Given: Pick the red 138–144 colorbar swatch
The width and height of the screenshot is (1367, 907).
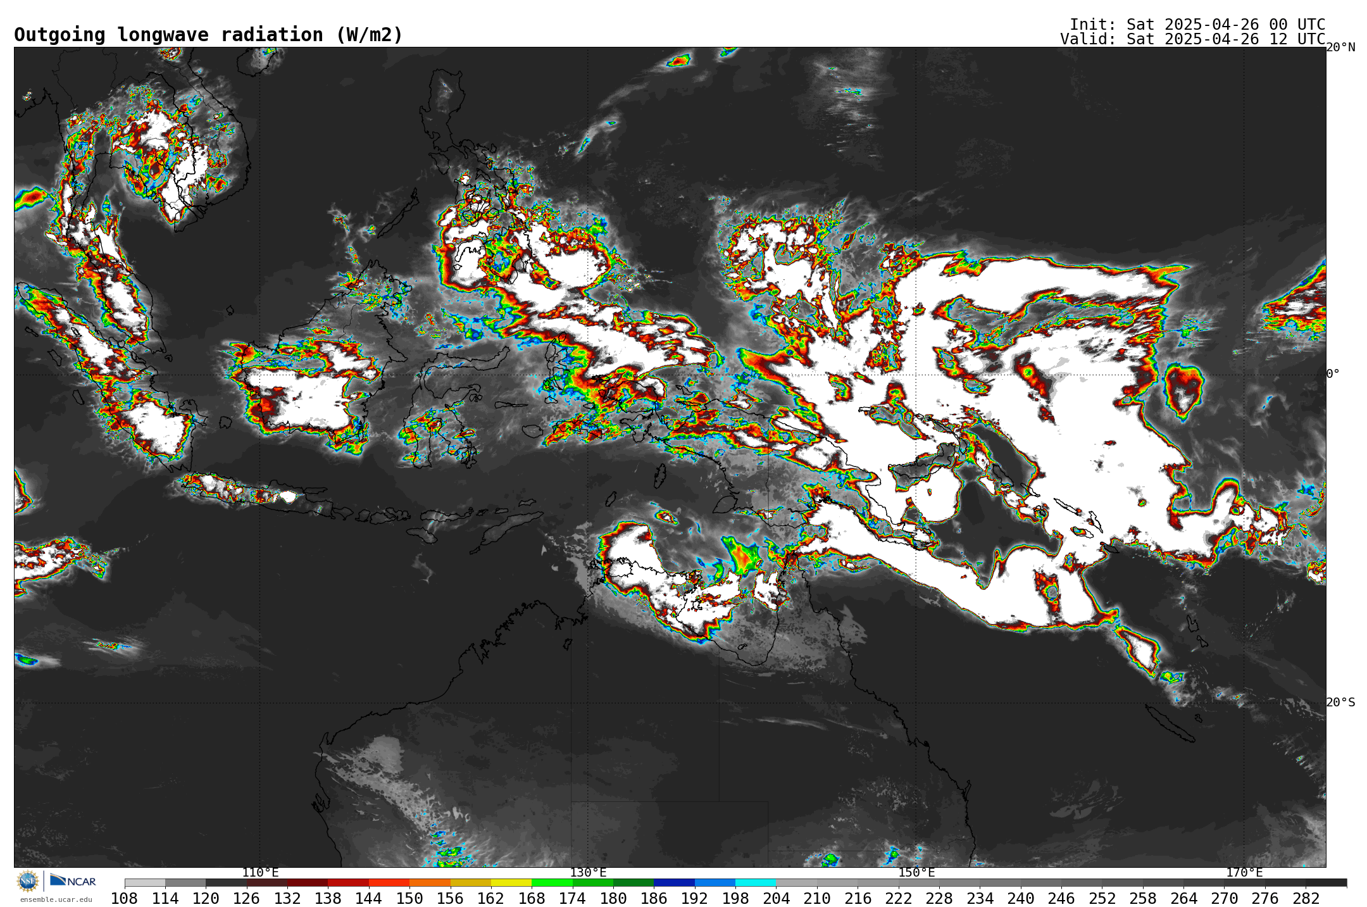Looking at the screenshot, I should point(349,883).
